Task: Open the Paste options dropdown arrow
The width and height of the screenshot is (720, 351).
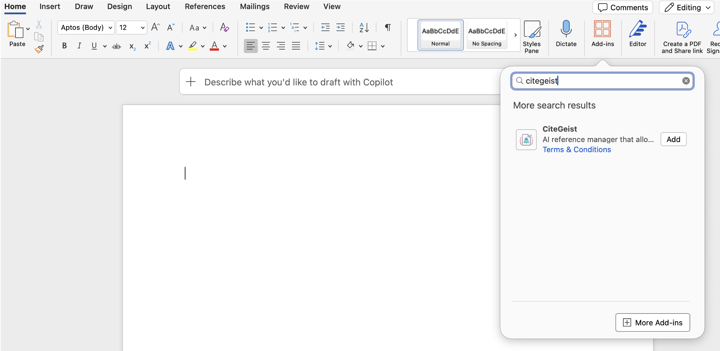Action: tap(28, 29)
